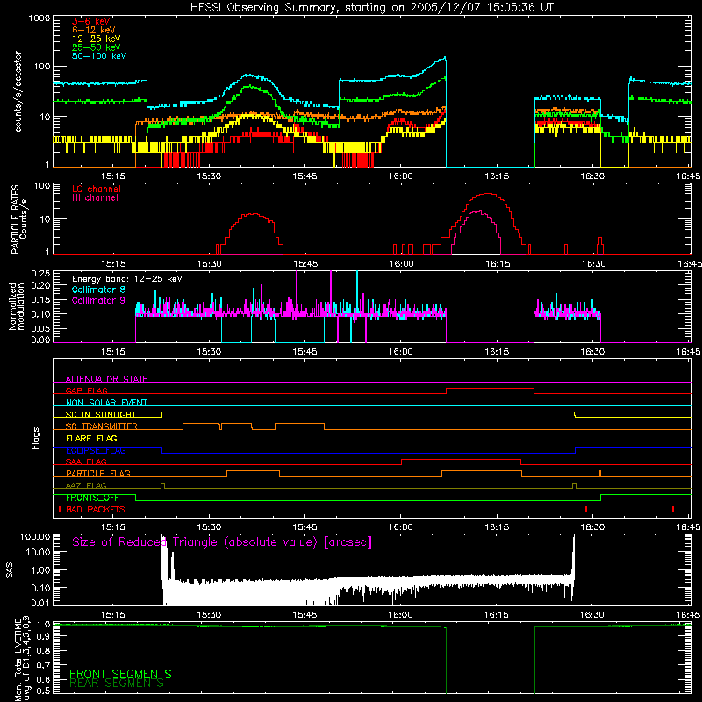Image resolution: width=702 pixels, height=702 pixels.
Task: Select the Collimator 8 legend label
Action: coord(98,290)
